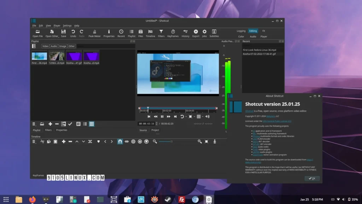Adjust the timeline zoom slider
The height and width of the screenshot is (204, 362).
[x=172, y=141]
